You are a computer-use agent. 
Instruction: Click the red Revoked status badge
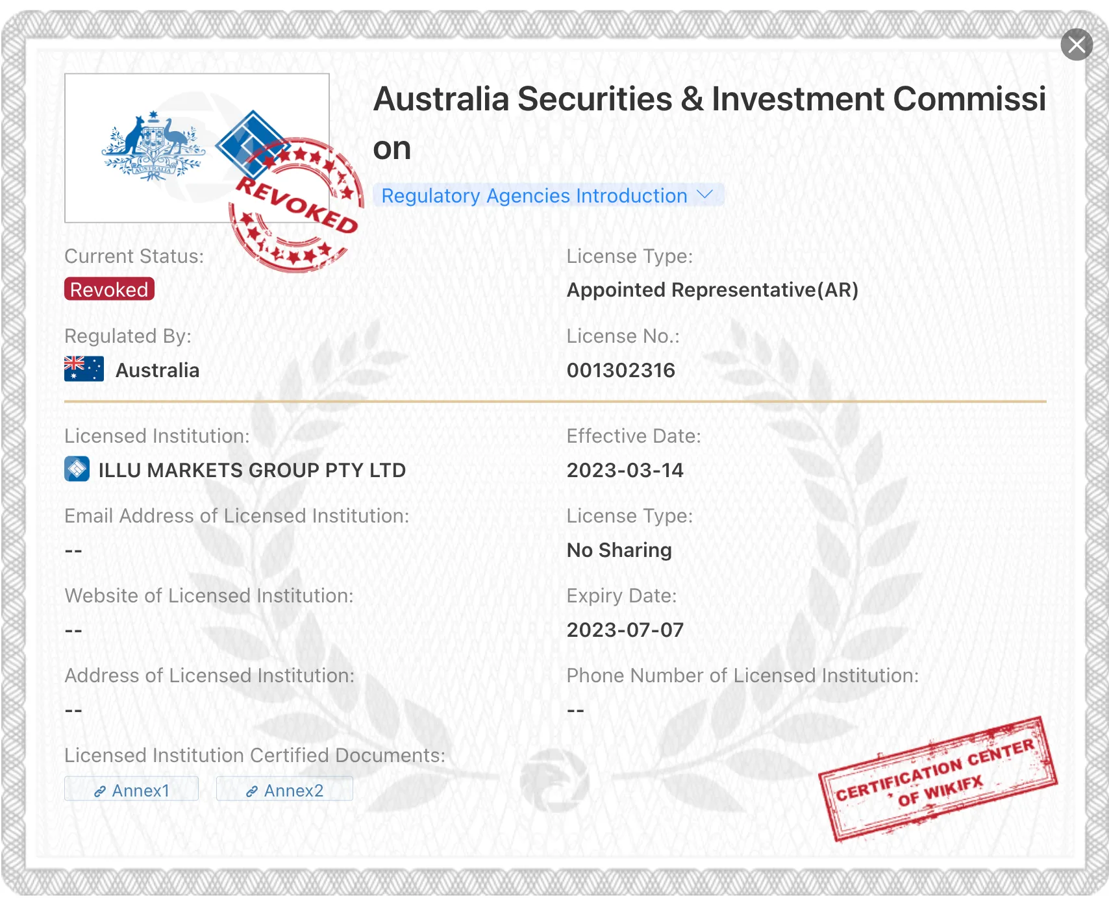click(109, 290)
